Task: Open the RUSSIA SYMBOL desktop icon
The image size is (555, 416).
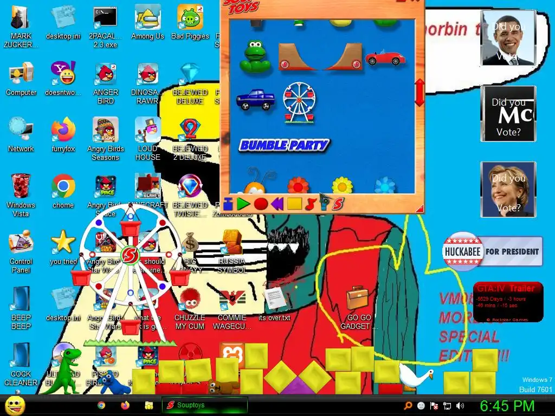Action: point(232,252)
